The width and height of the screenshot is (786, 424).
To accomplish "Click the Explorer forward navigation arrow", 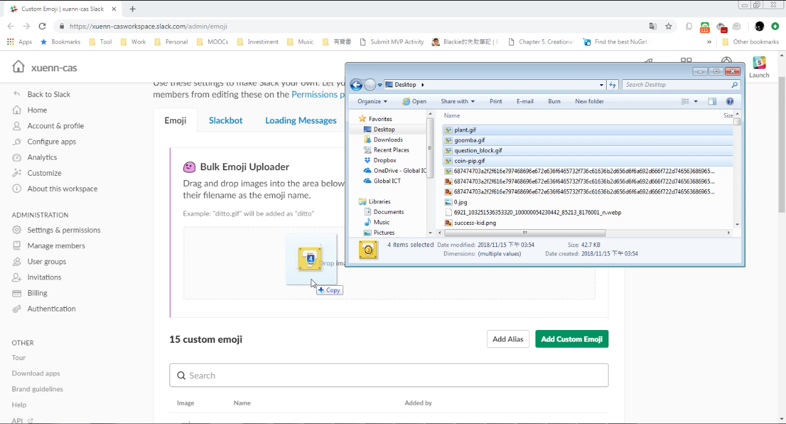I will point(370,85).
